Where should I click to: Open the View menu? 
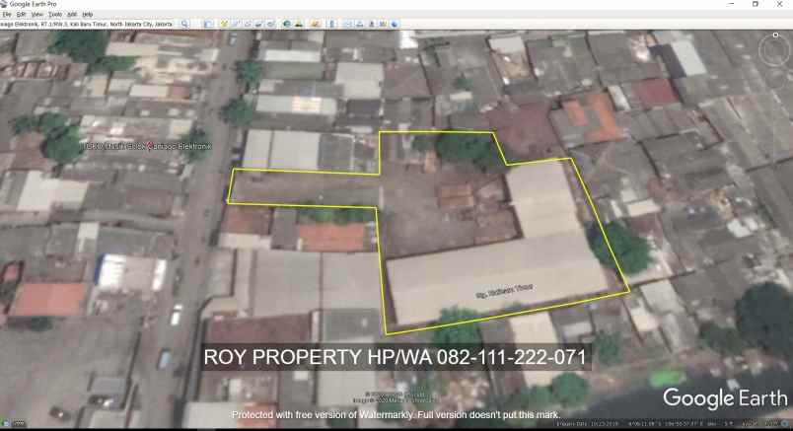37,15
